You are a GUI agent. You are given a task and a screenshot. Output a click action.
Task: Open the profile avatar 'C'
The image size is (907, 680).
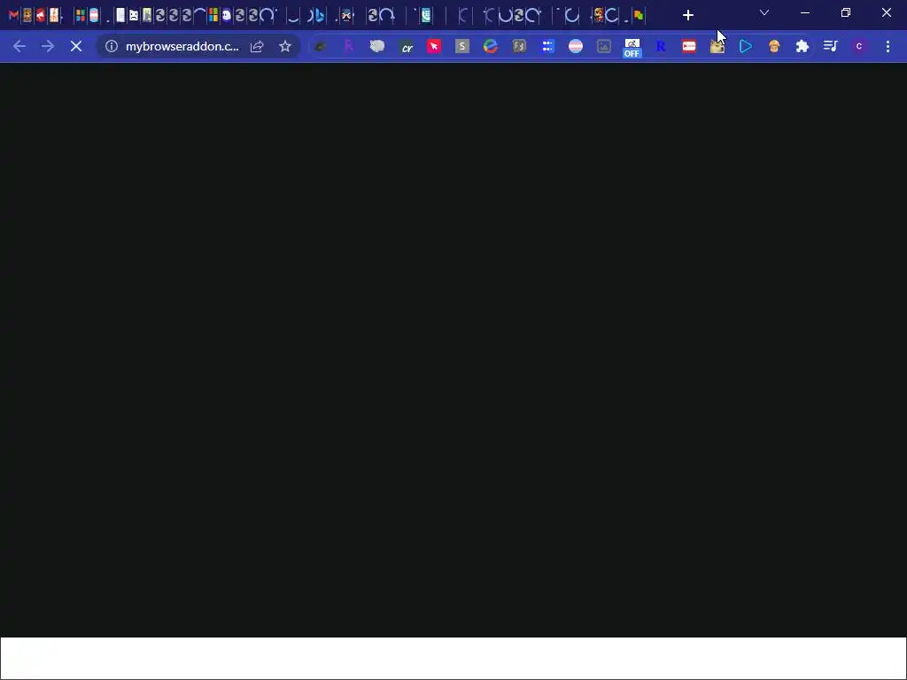859,46
